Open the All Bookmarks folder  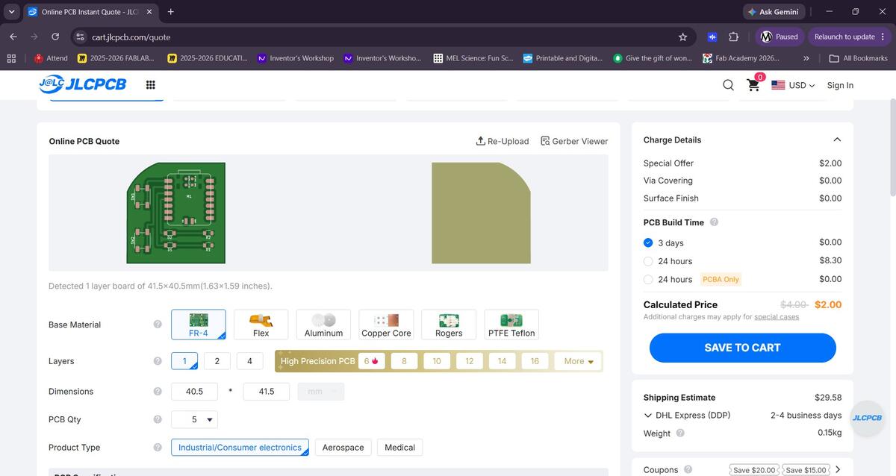(858, 58)
